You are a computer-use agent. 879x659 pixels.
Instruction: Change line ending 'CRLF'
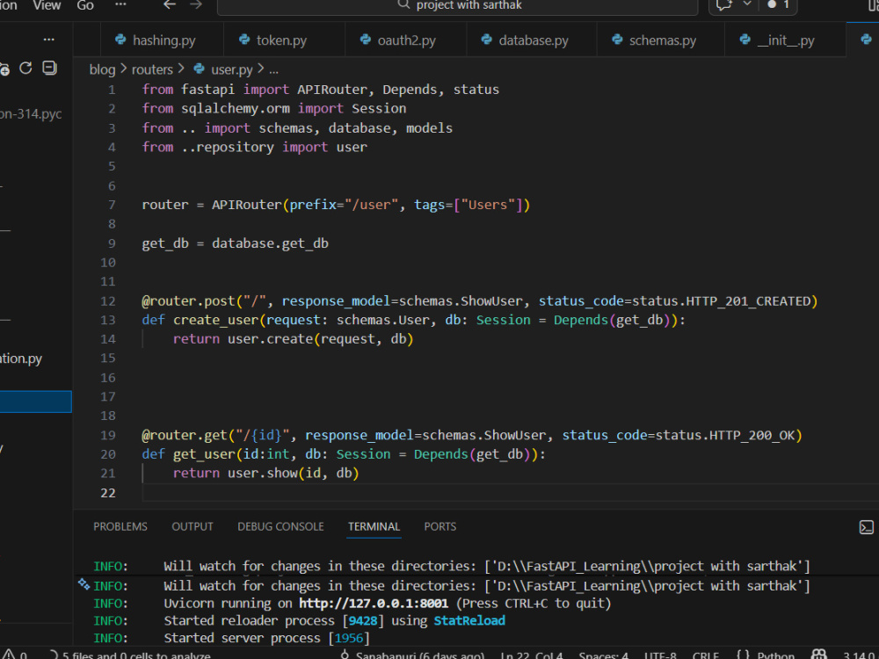pos(705,655)
